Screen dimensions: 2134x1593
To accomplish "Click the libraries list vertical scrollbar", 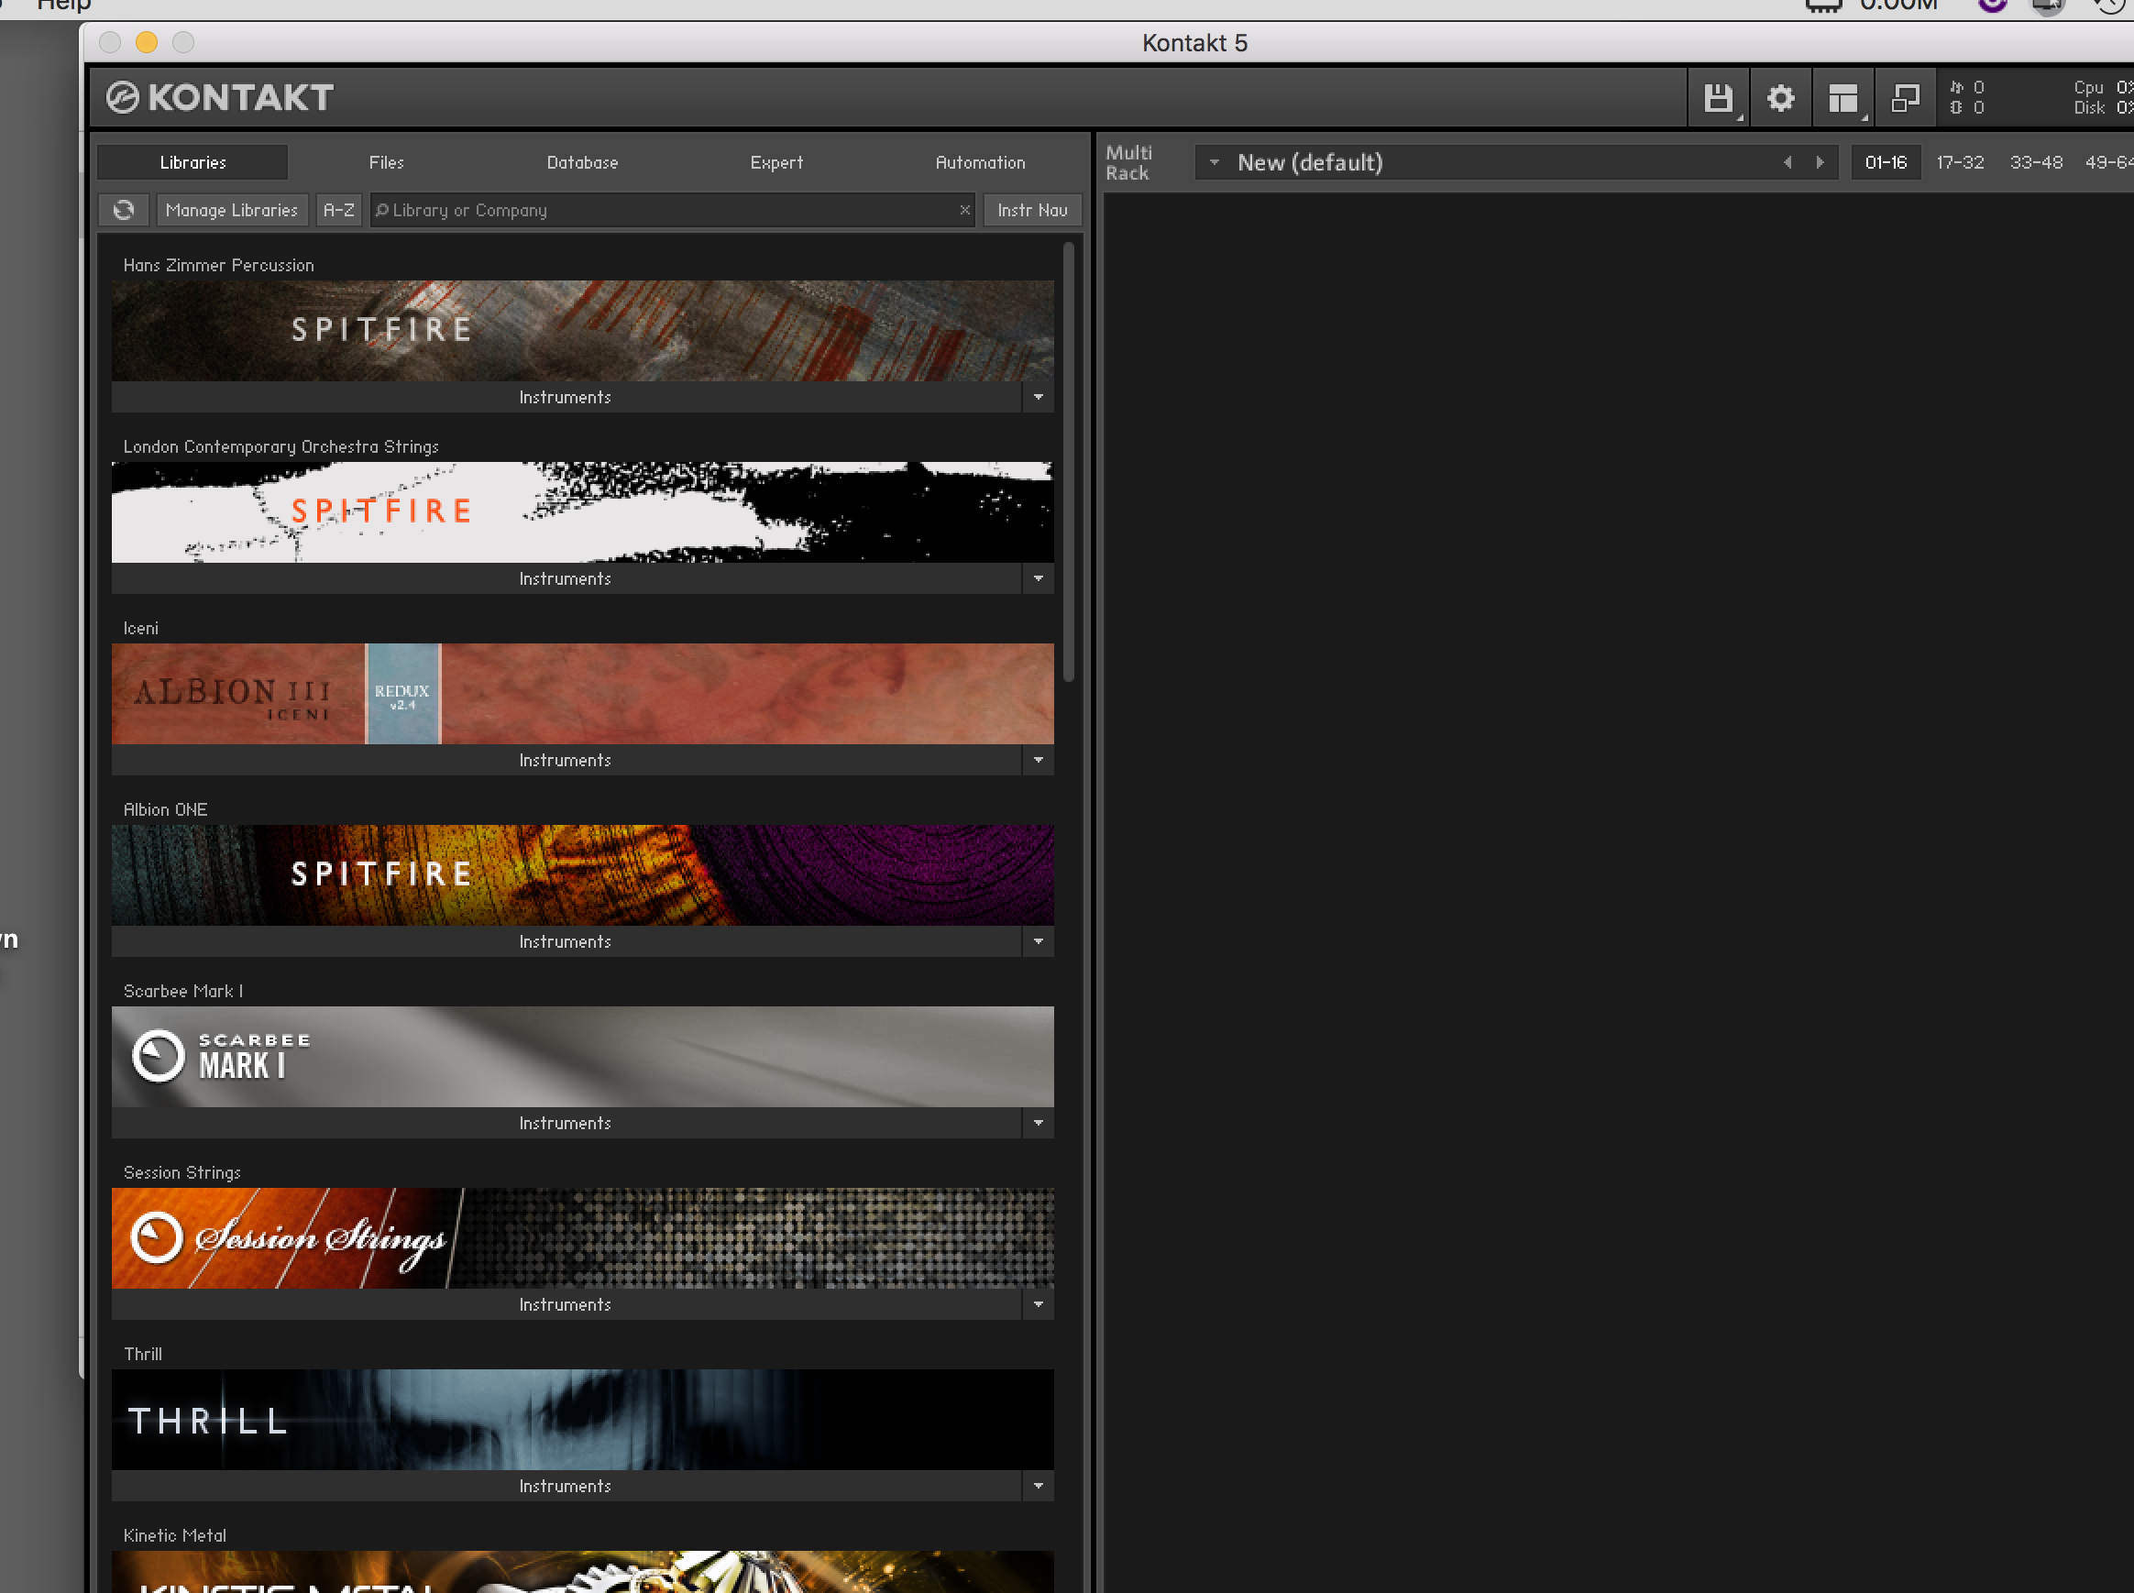I will tap(1069, 463).
